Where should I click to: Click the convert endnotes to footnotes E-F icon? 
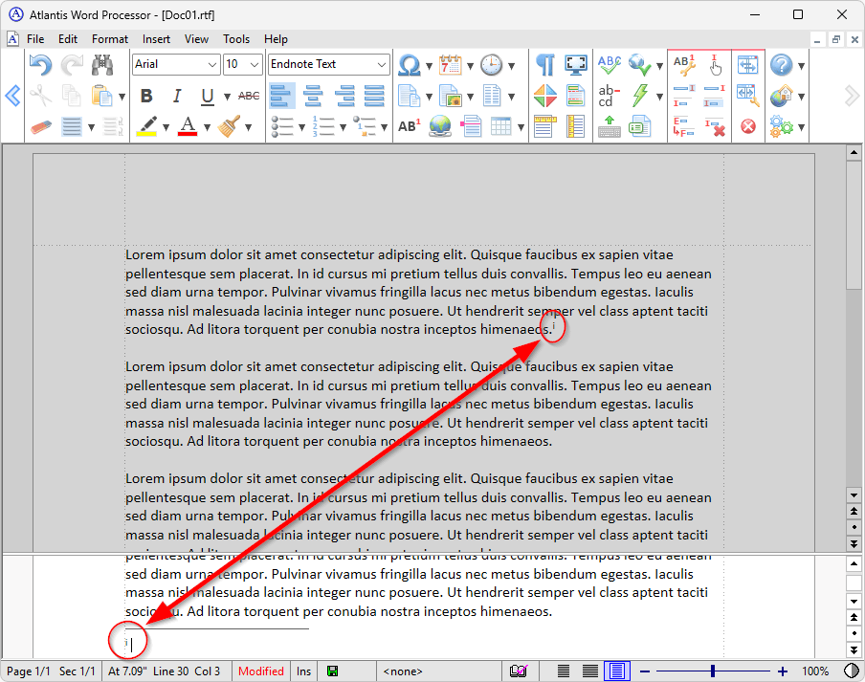(x=684, y=127)
